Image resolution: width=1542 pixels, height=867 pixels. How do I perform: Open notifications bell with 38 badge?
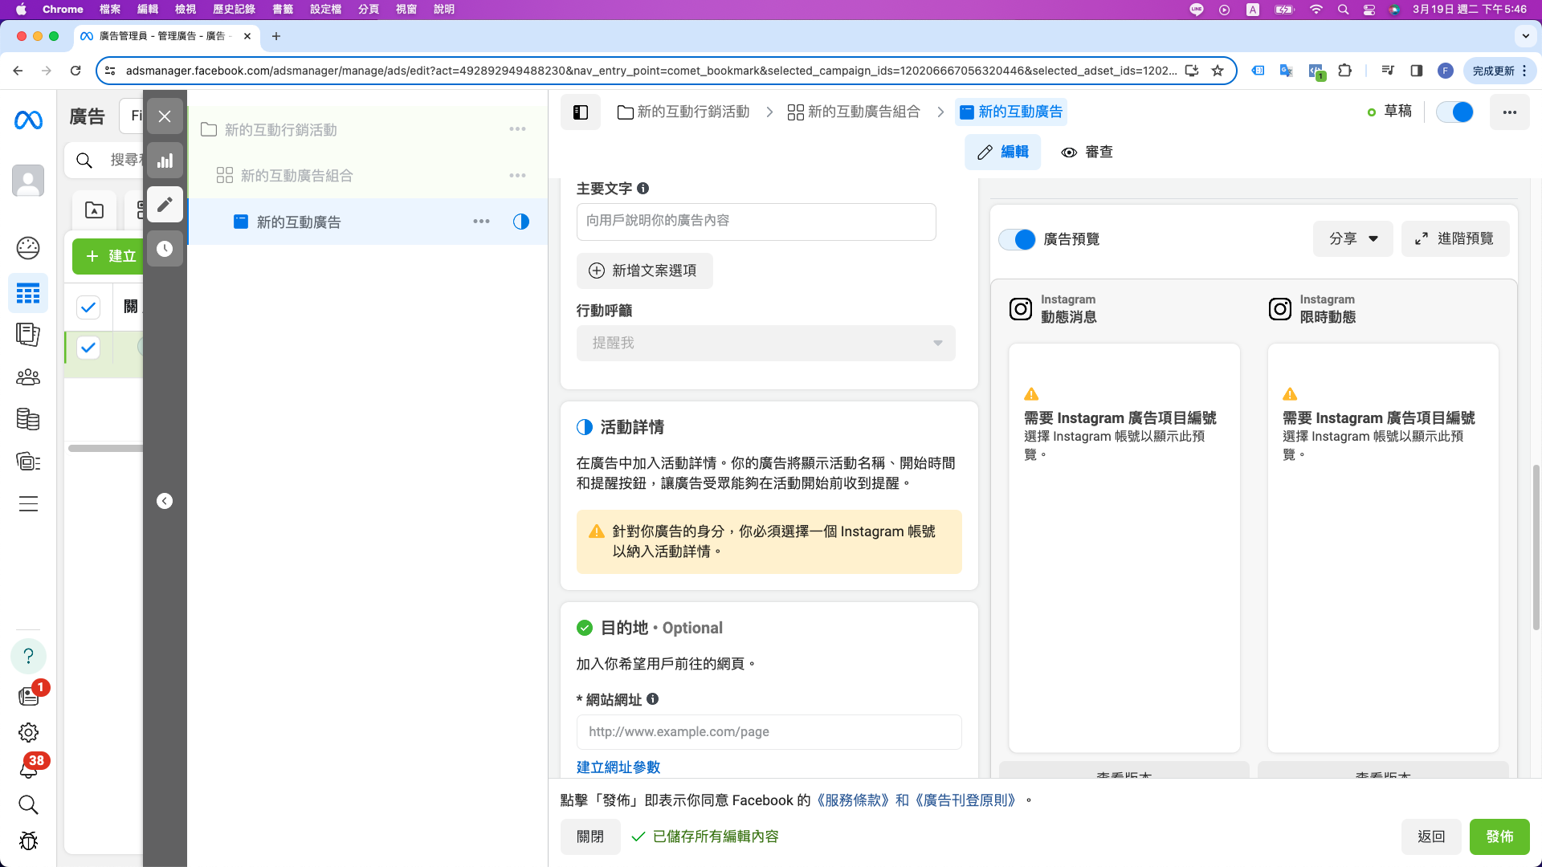tap(30, 767)
